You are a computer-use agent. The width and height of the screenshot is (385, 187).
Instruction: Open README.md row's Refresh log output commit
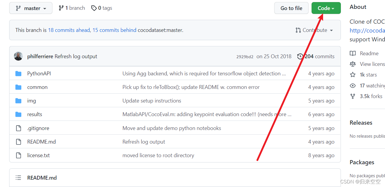click(144, 142)
